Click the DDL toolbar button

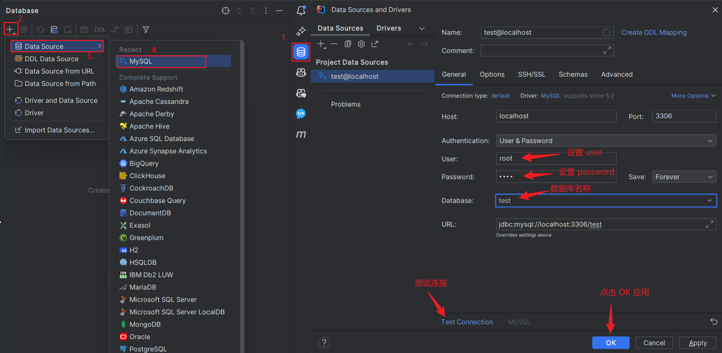(100, 30)
